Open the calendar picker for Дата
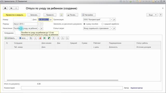This screenshot has height=93, width=166. pyautogui.click(x=51, y=20)
